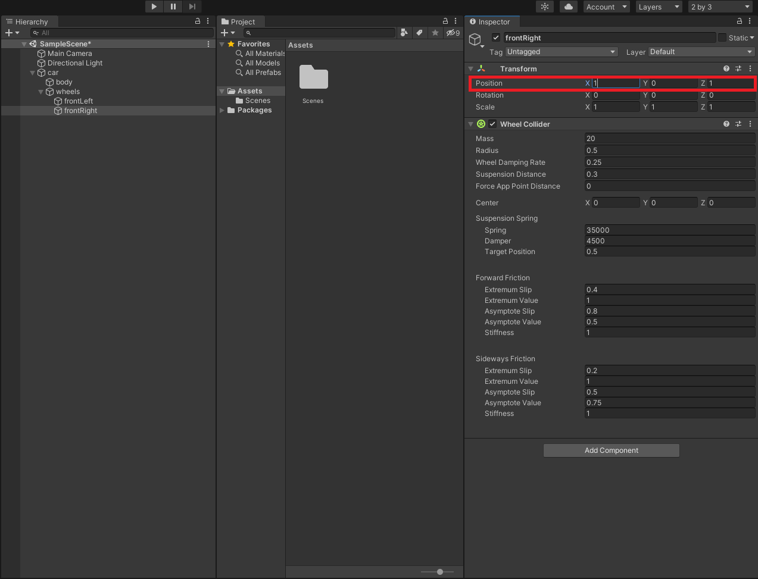Screen dimensions: 758x579
Task: Open the Layers dropdown
Action: 659,7
